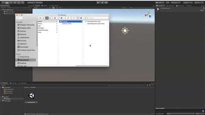Open Downloads in Finder sidebar
Screen dimensions: 205x115
point(23,47)
